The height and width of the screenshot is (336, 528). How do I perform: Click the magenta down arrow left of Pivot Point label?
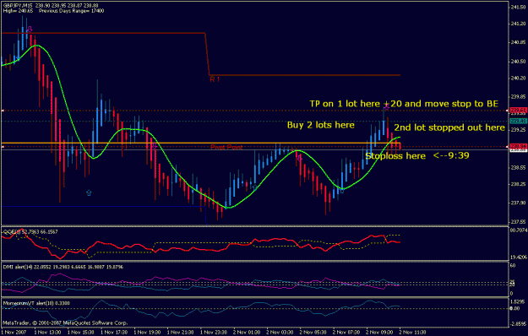[155, 146]
